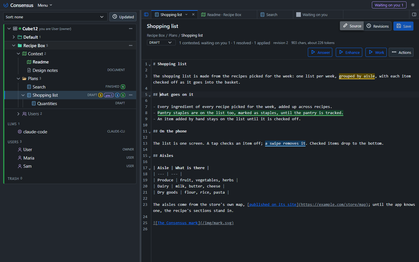The height and width of the screenshot is (262, 419).
Task: Open the Cube12 more options ellipsis
Action: [131, 29]
